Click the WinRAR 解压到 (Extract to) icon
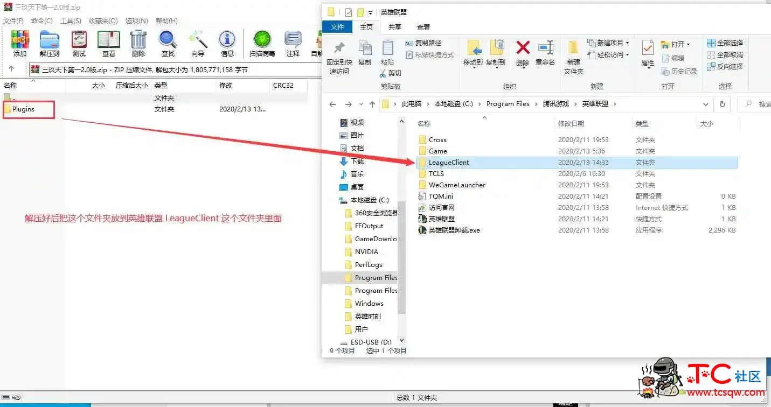Viewport: 771px width, 407px height. [x=50, y=44]
